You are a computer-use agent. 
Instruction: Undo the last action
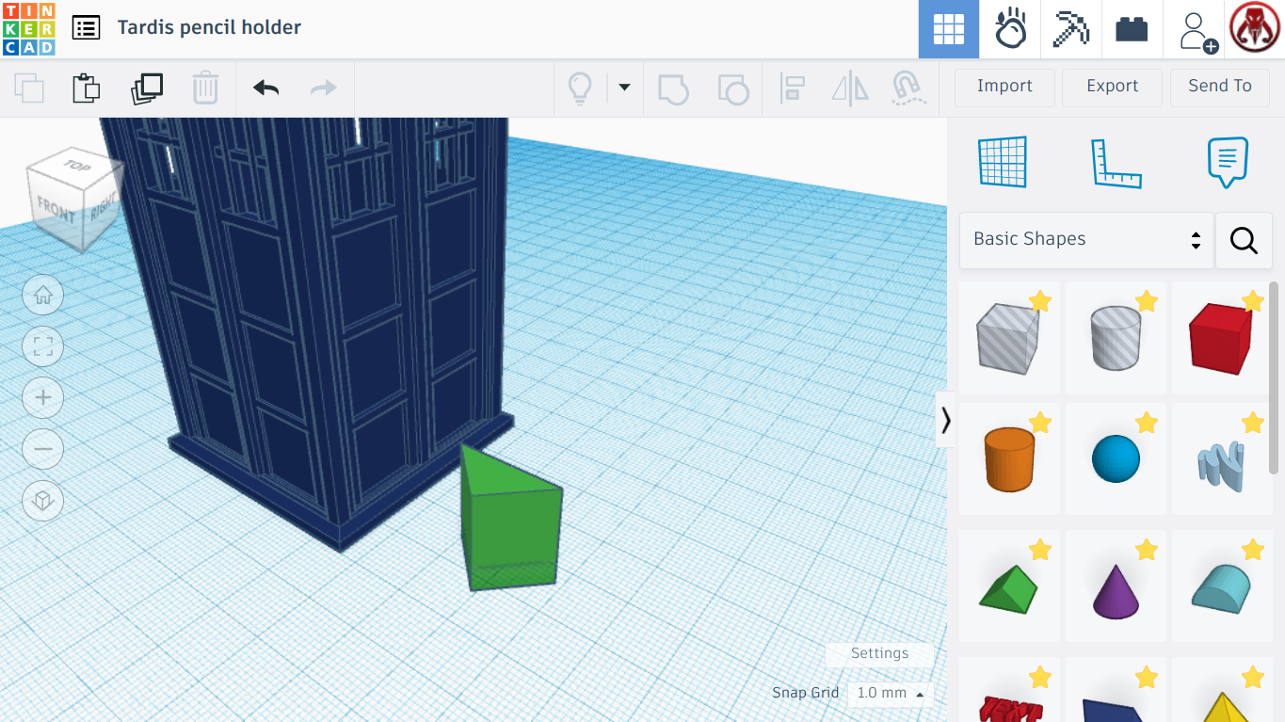coord(266,88)
